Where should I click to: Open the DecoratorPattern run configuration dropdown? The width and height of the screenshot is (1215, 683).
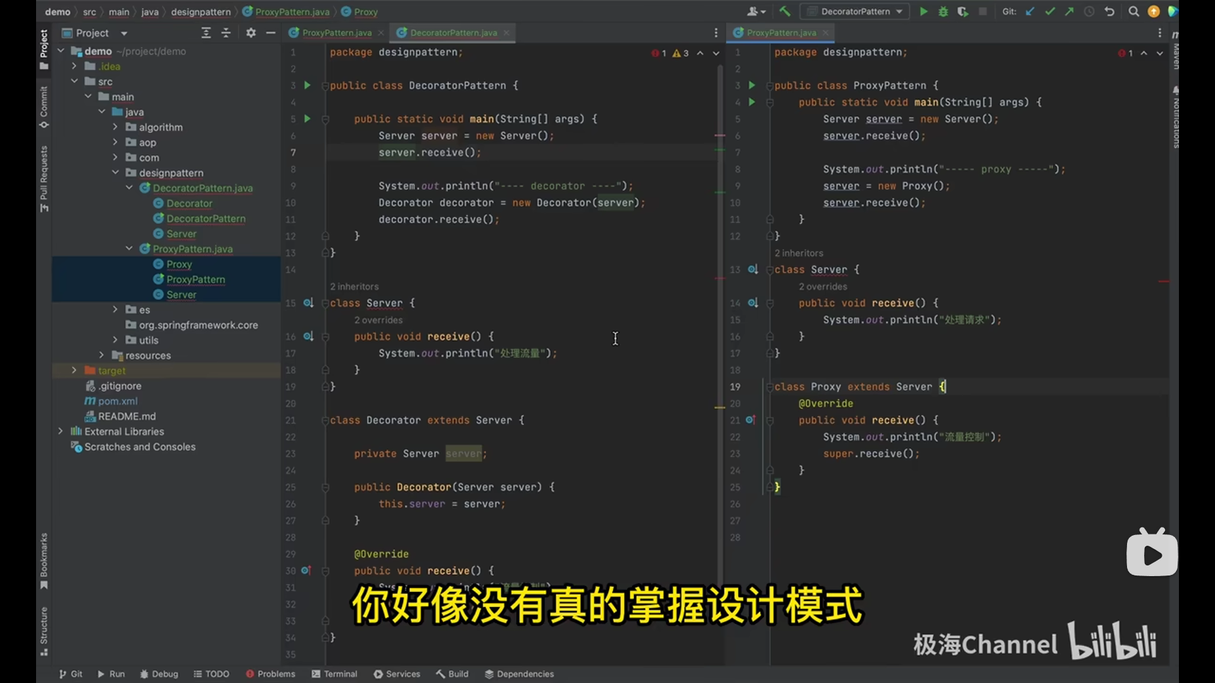tap(855, 11)
